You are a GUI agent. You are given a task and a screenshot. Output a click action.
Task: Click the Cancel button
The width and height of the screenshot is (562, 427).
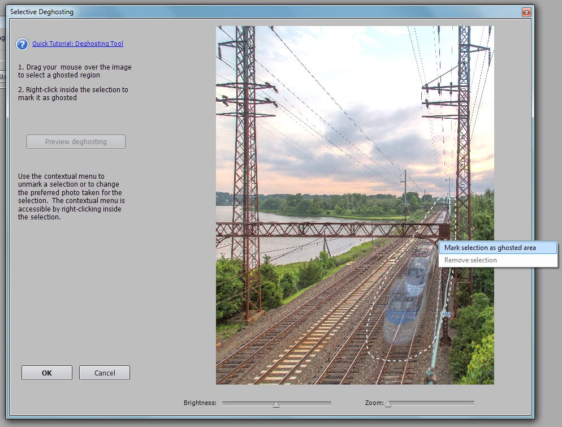(105, 373)
